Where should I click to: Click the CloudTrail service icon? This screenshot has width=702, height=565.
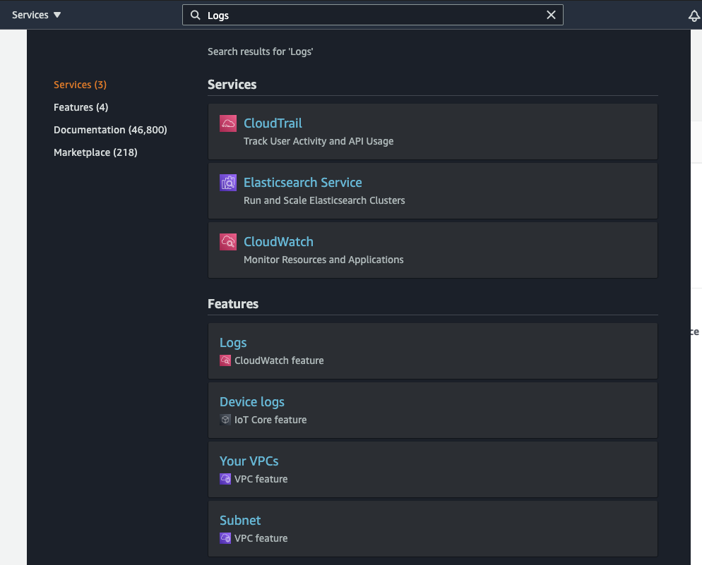[x=227, y=122]
